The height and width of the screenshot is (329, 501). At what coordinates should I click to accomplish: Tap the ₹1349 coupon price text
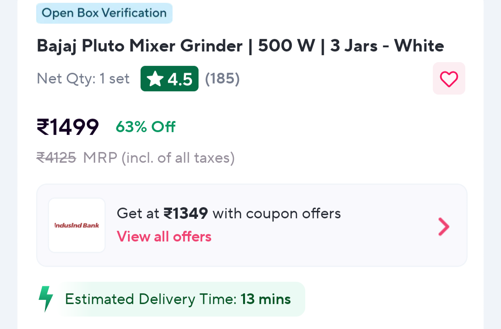click(185, 214)
